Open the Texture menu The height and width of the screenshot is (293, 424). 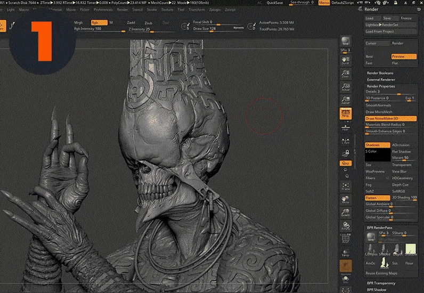[x=167, y=10]
